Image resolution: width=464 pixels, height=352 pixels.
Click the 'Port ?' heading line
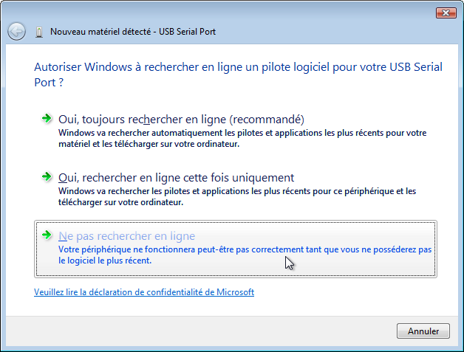pyautogui.click(x=49, y=83)
